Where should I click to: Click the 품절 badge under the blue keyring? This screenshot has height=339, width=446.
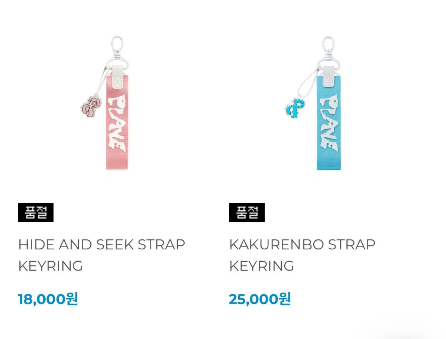[247, 213]
